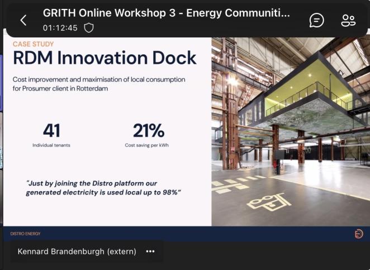The image size is (370, 270).
Task: Click the Individual tenants caption
Action: [x=51, y=145]
